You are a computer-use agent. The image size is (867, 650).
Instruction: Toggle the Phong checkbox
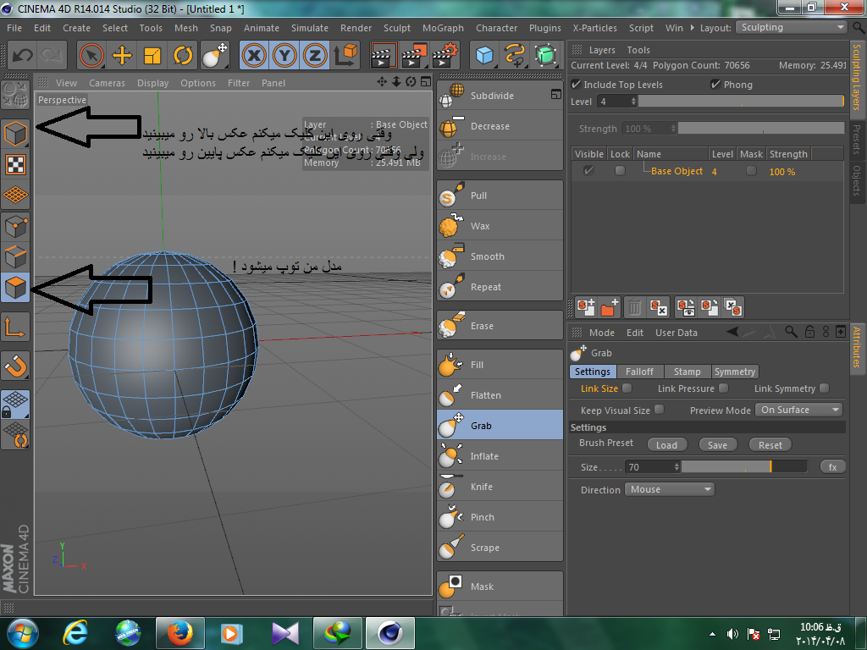pyautogui.click(x=715, y=84)
